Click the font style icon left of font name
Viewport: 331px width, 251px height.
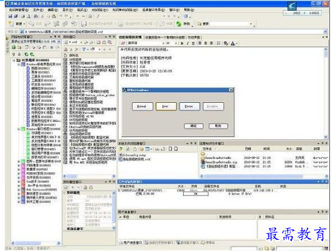coord(123,43)
